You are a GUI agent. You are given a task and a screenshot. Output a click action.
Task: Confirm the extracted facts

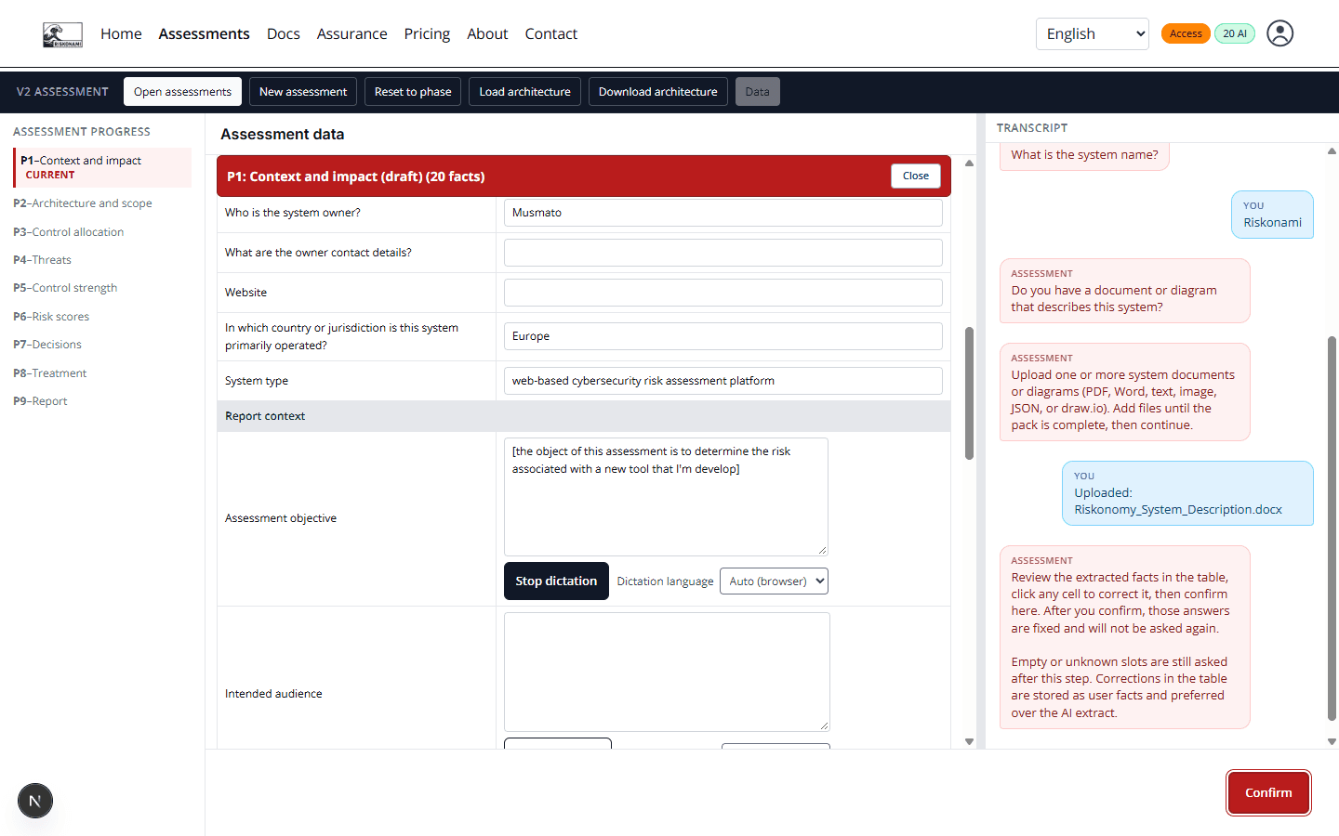1268,793
